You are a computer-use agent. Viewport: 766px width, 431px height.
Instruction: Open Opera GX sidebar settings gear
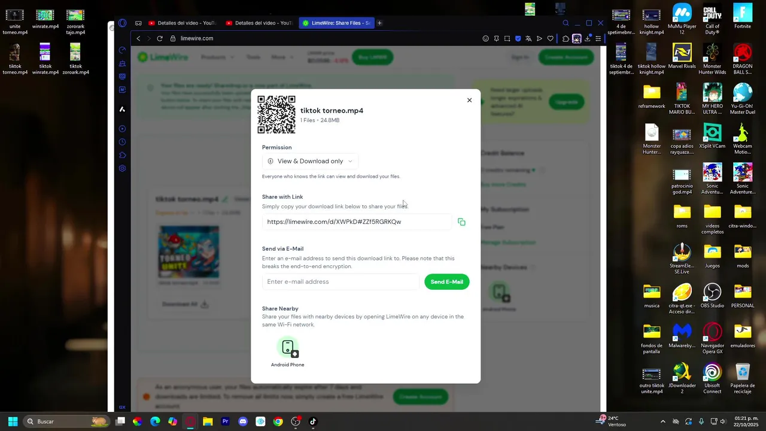tap(122, 168)
